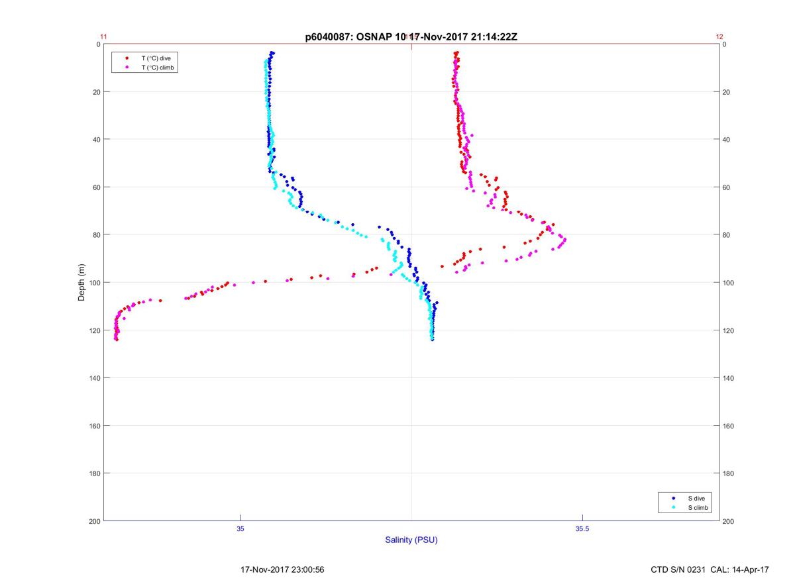Click the red 12 temperature tick label
This screenshot has height=586, width=795.
point(719,37)
